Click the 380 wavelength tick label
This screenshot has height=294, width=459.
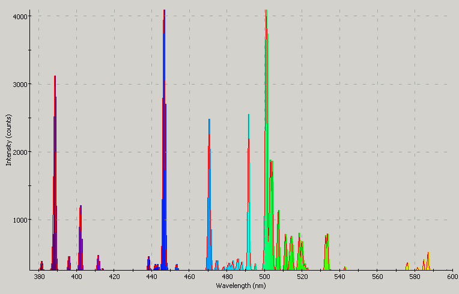tap(38, 277)
